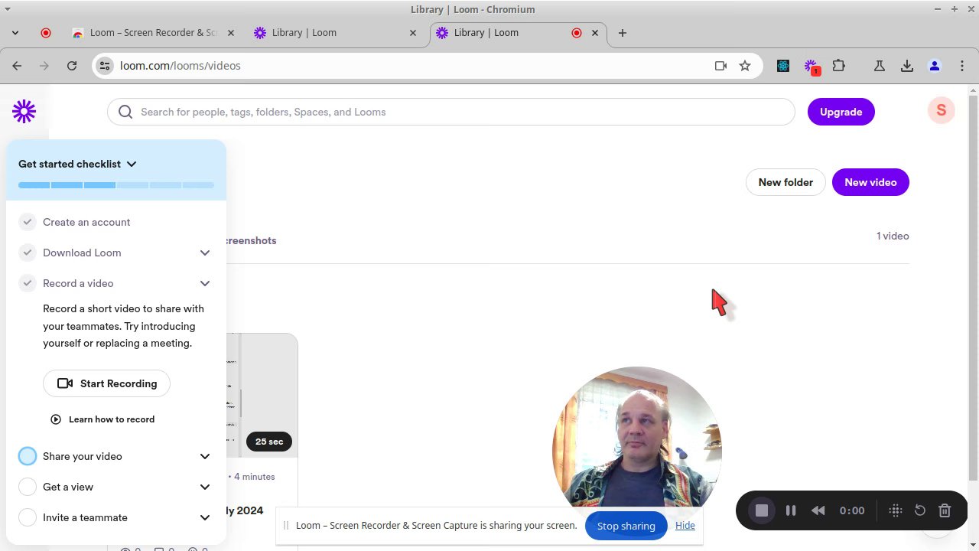This screenshot has width=979, height=551.
Task: Open the Screenshots tab
Action: tap(249, 240)
